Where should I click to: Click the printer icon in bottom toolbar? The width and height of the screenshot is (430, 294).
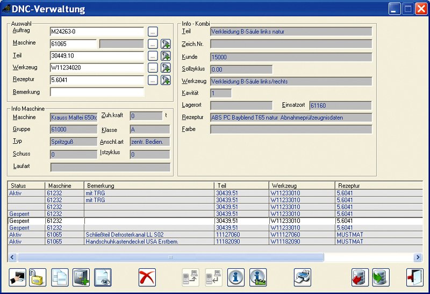pos(303,277)
